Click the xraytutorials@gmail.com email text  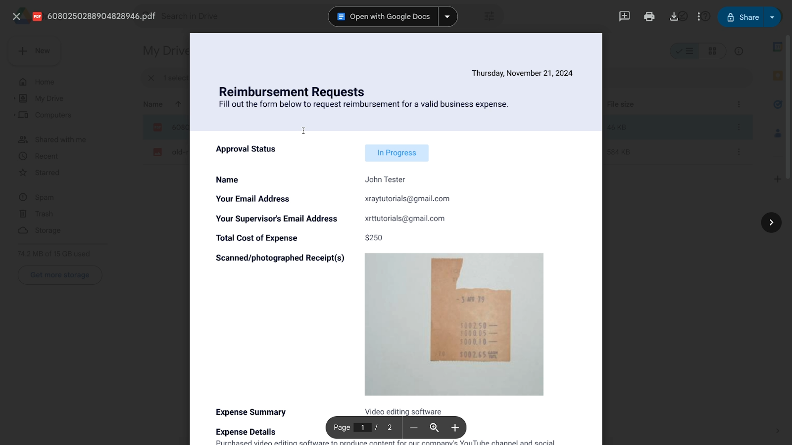click(407, 199)
